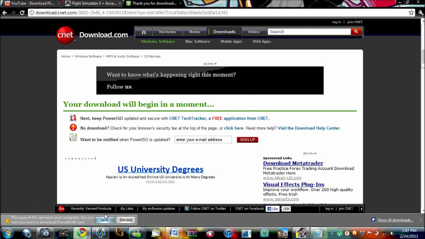Open a new browser tab
The height and width of the screenshot is (239, 425).
[190, 3]
